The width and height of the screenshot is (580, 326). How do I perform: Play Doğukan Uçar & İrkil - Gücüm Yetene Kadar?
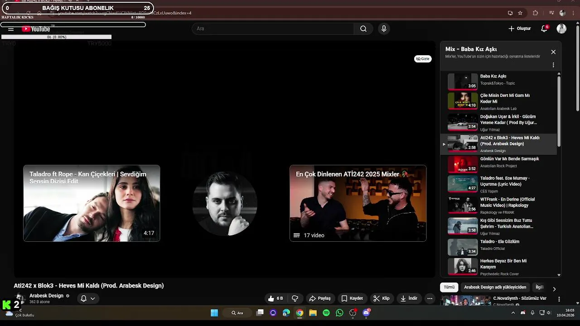(498, 123)
